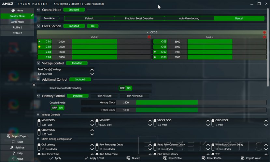Click the Reset Profile icon button
This screenshot has height=162, width=270.
[x=204, y=158]
